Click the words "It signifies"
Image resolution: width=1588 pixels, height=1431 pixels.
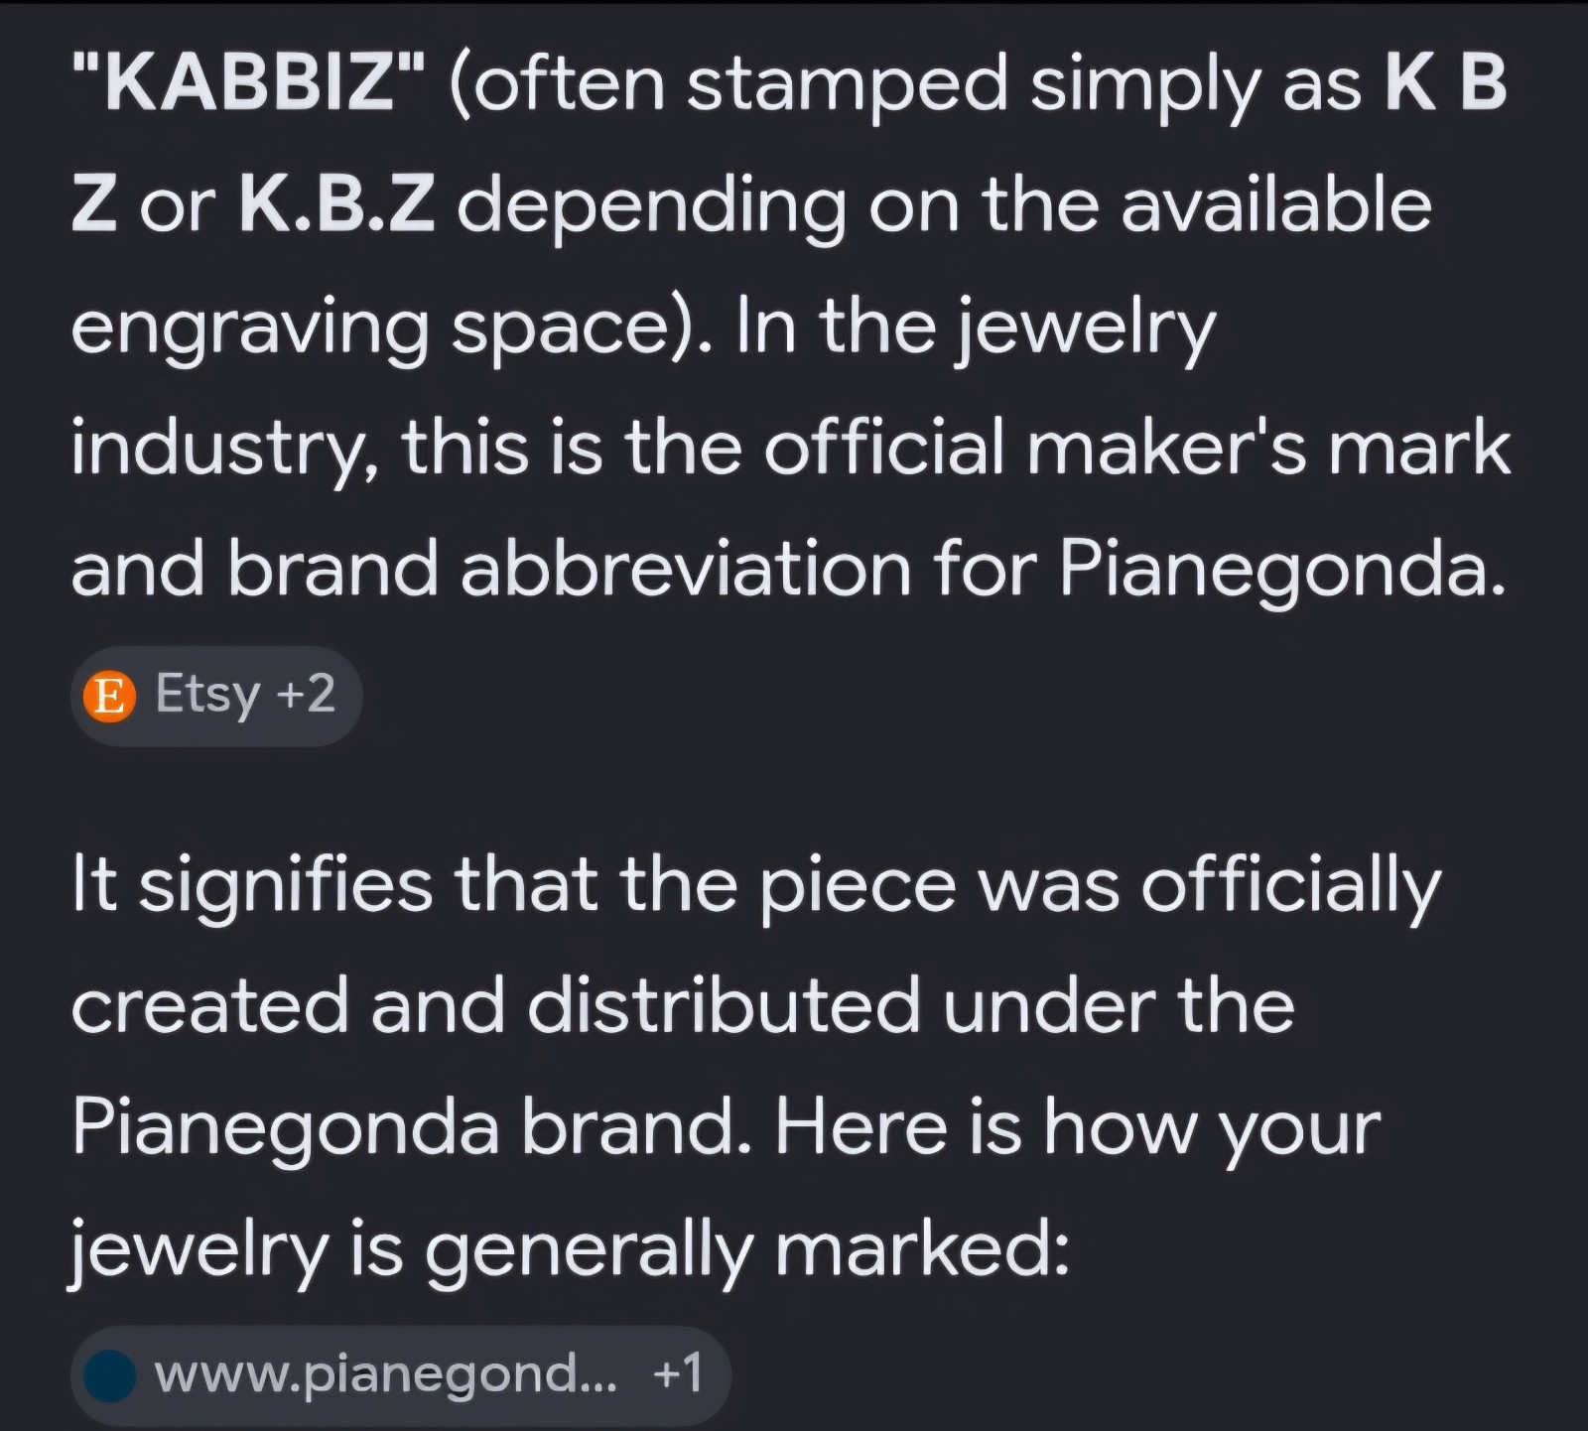[x=252, y=885]
